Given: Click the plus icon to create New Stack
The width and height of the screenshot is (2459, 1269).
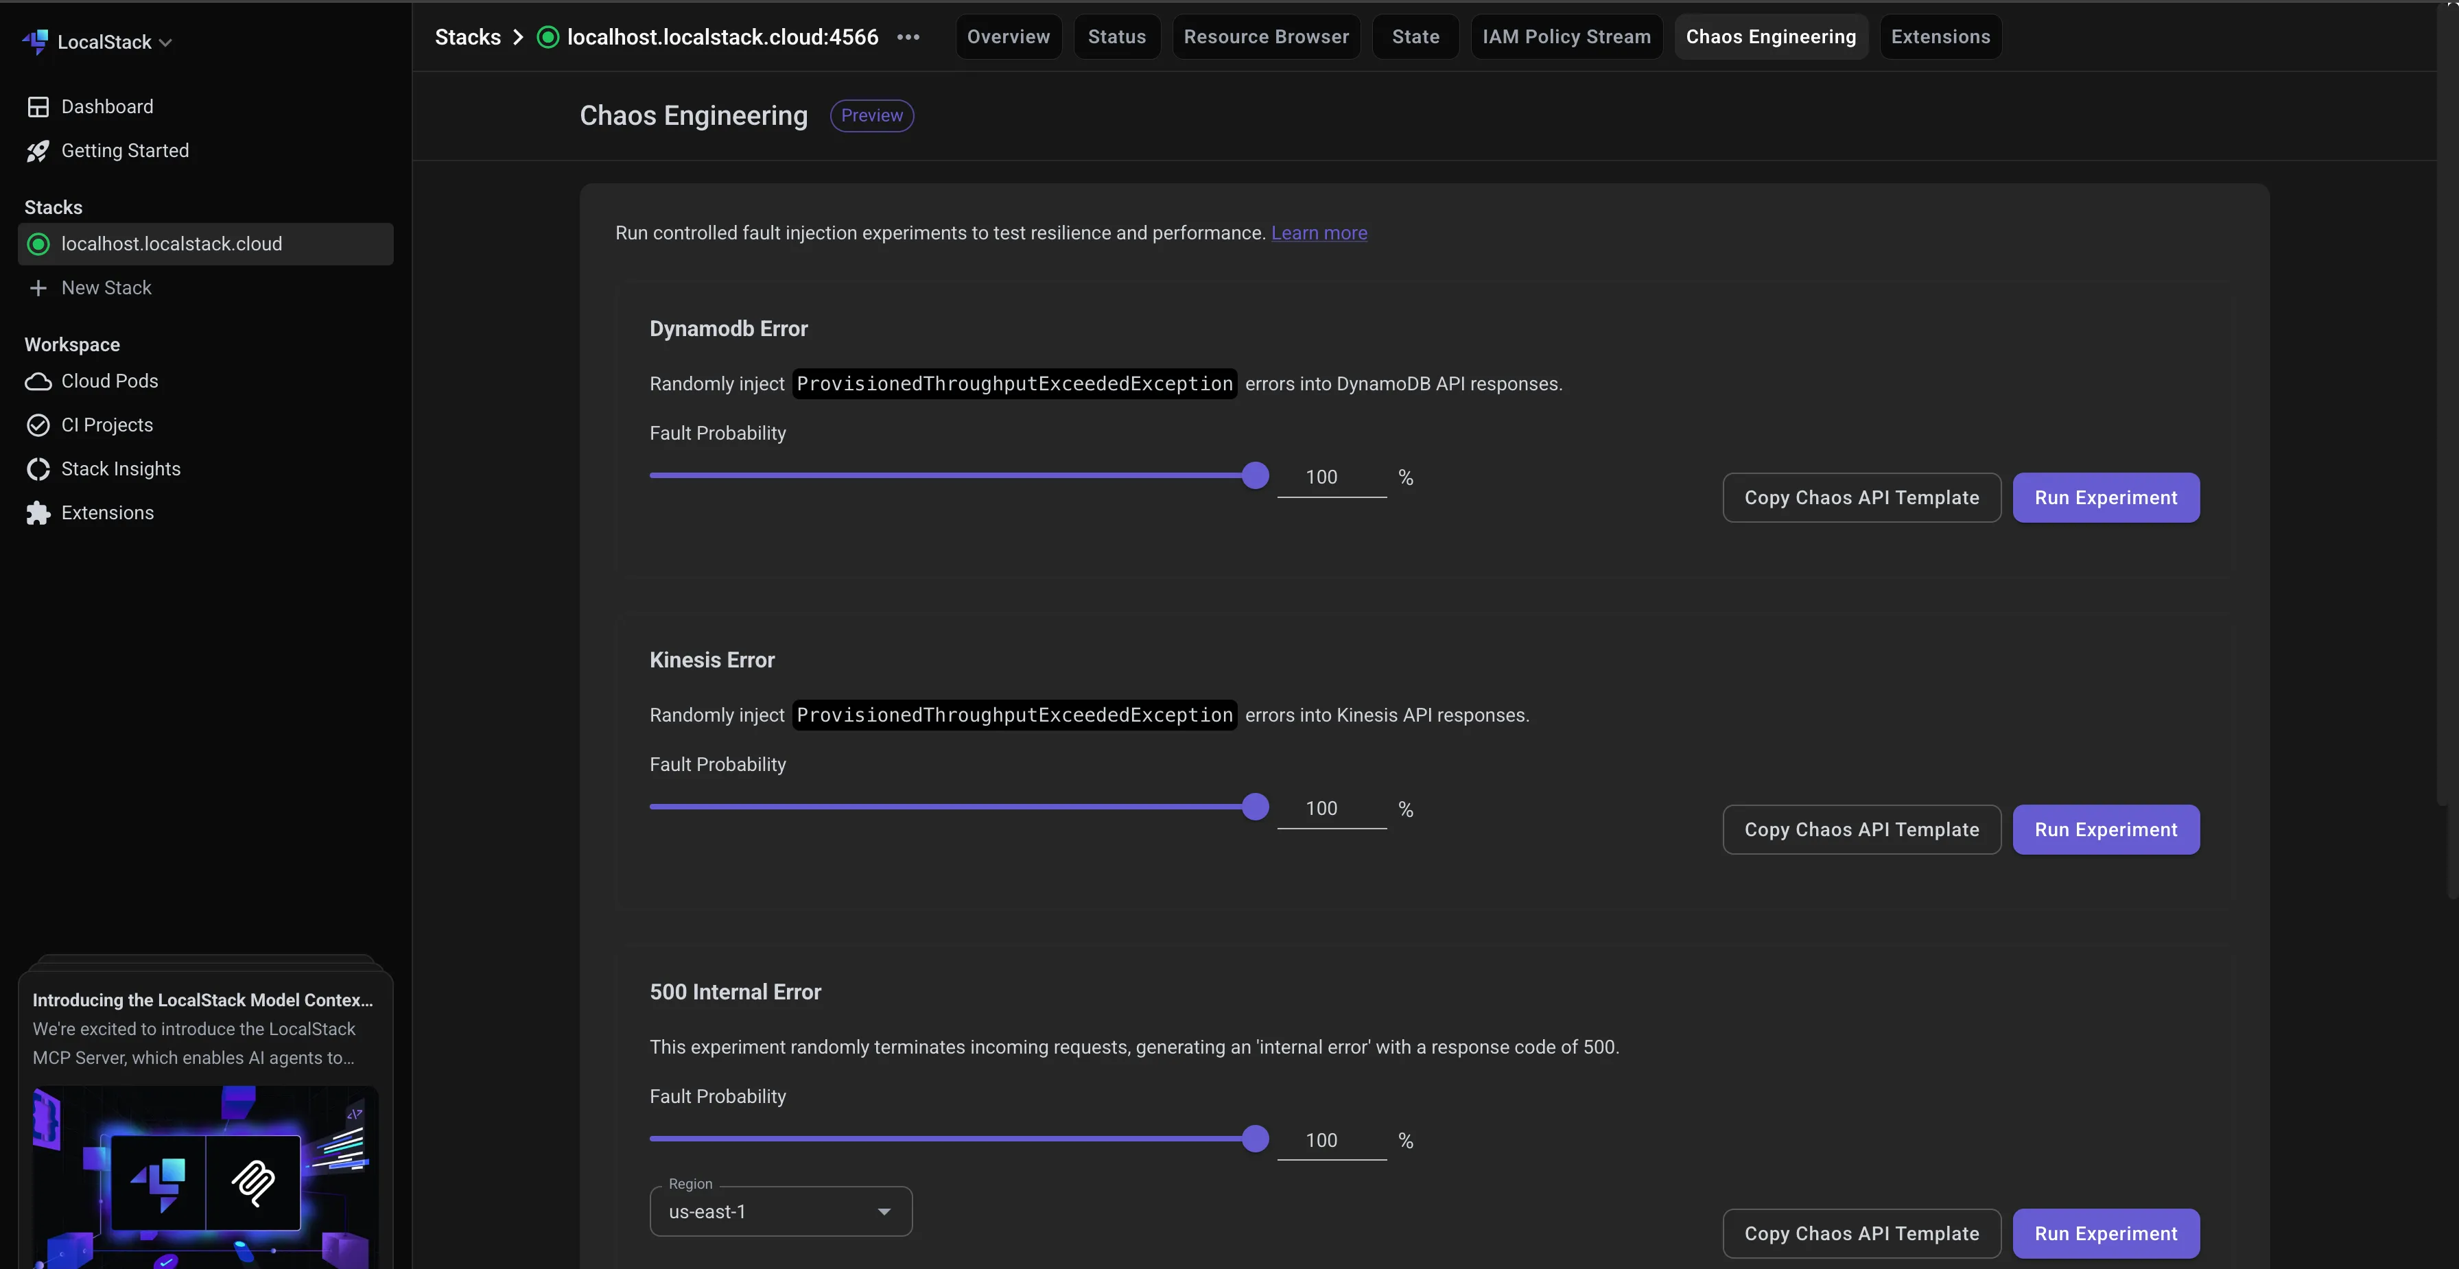Looking at the screenshot, I should (x=38, y=287).
